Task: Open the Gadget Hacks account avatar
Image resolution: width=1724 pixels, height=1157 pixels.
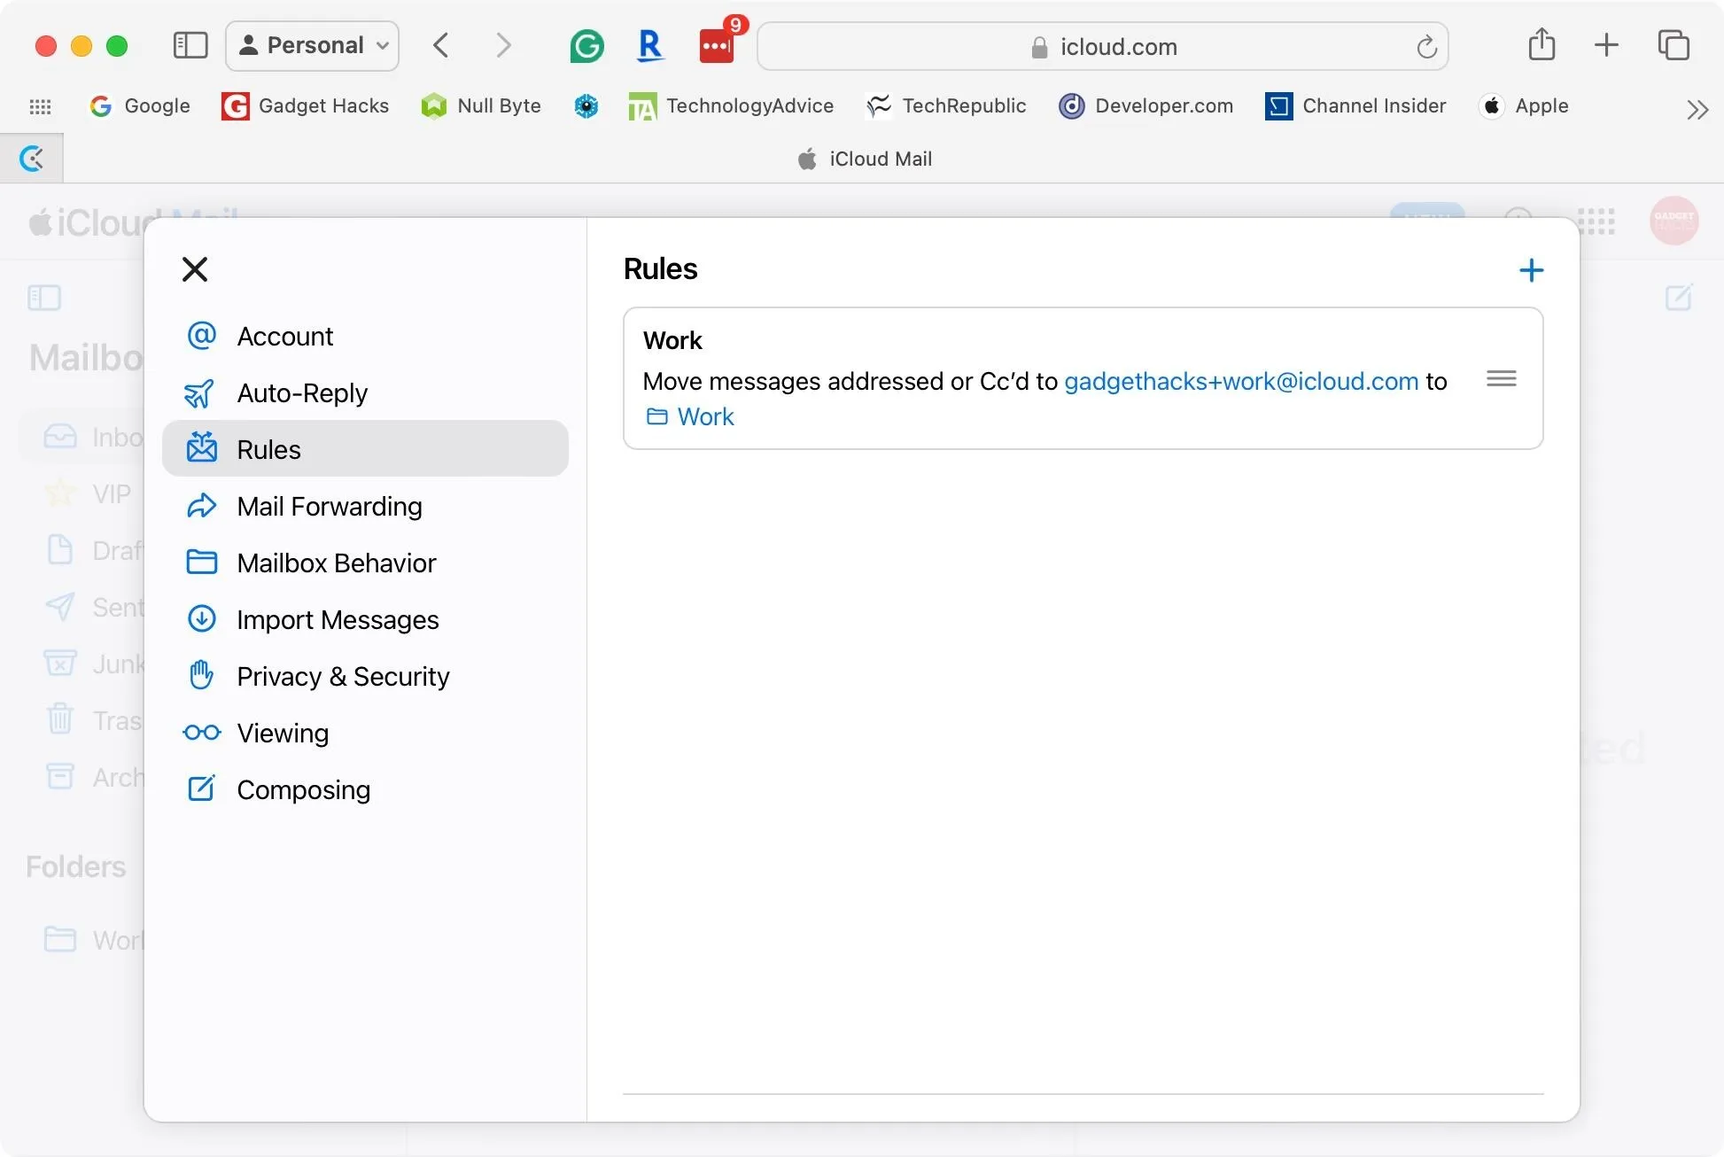Action: point(1674,221)
